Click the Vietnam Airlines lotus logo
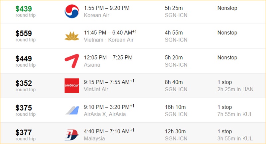This screenshot has height=144, width=266. (x=72, y=36)
